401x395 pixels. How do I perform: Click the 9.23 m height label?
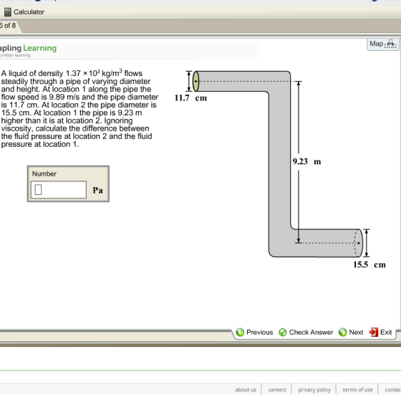coord(306,161)
